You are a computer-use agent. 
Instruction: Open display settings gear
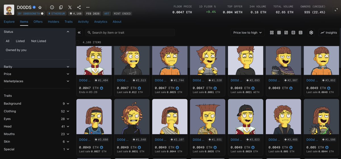click(x=311, y=33)
